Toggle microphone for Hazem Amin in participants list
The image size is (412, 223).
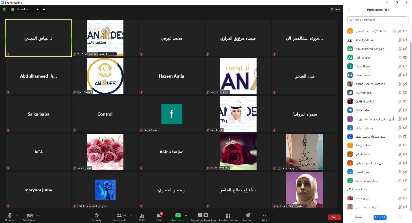[x=400, y=75]
